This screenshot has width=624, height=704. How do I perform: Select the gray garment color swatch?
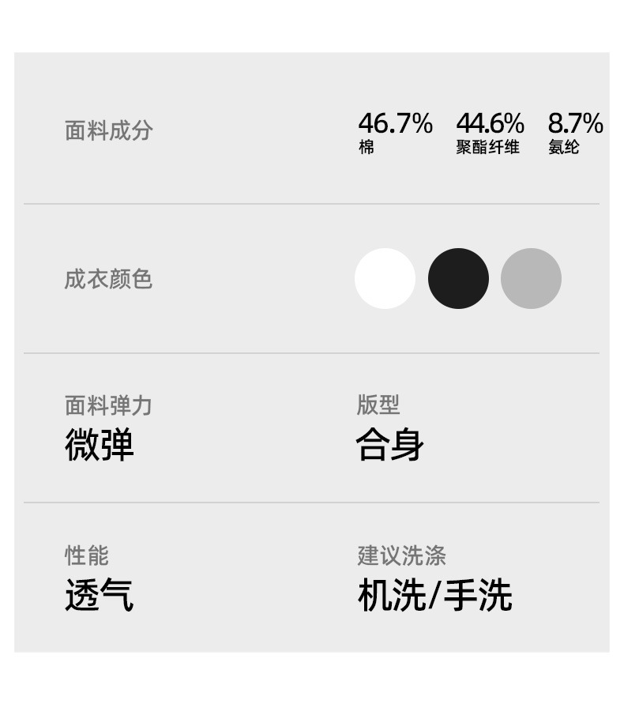pos(531,279)
